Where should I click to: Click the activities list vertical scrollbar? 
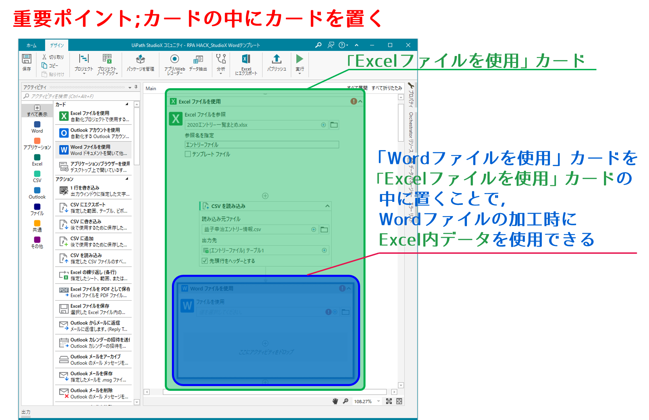(137, 136)
